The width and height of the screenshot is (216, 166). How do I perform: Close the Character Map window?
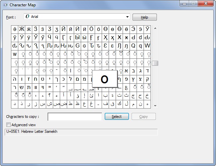(x=206, y=3)
